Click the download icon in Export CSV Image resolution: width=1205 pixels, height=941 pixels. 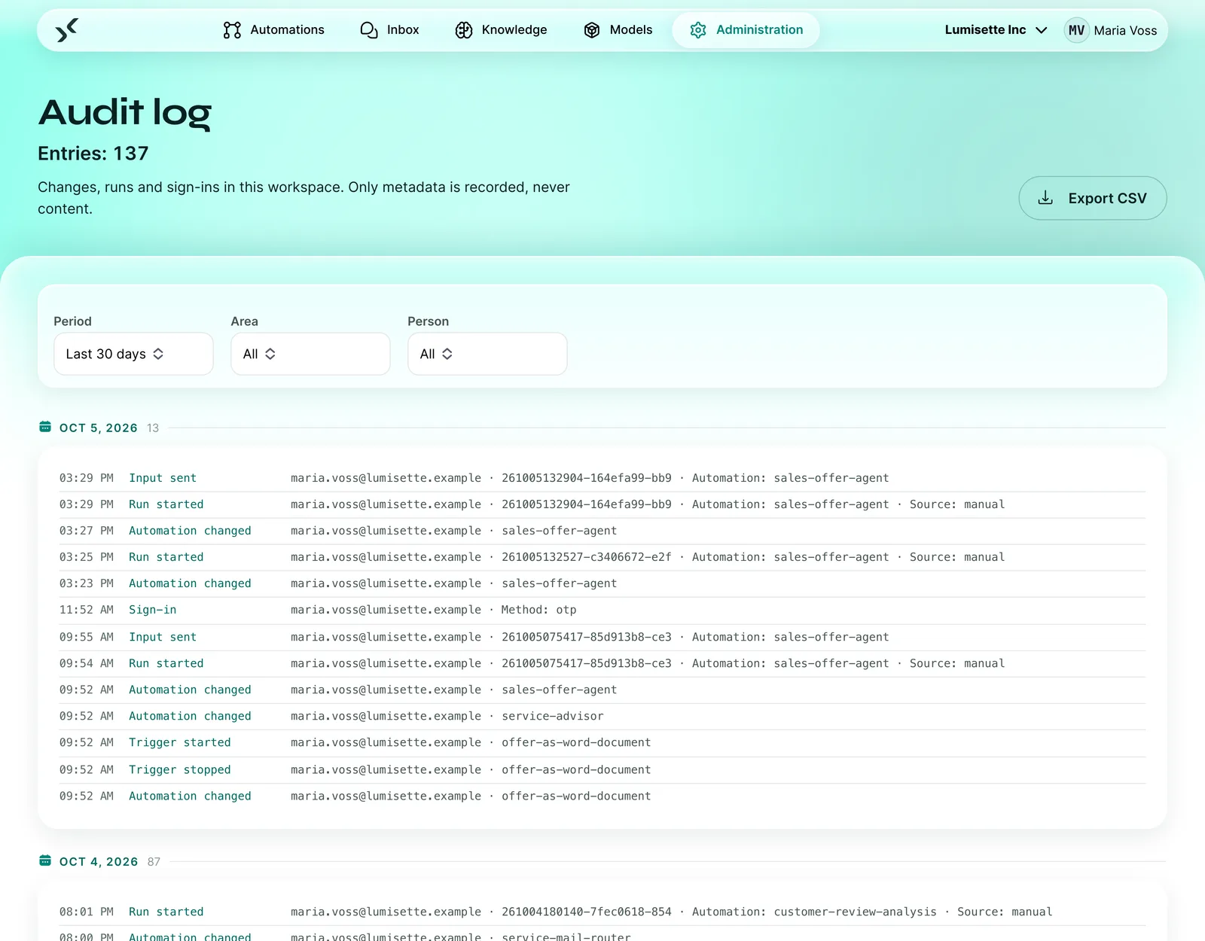[1045, 198]
